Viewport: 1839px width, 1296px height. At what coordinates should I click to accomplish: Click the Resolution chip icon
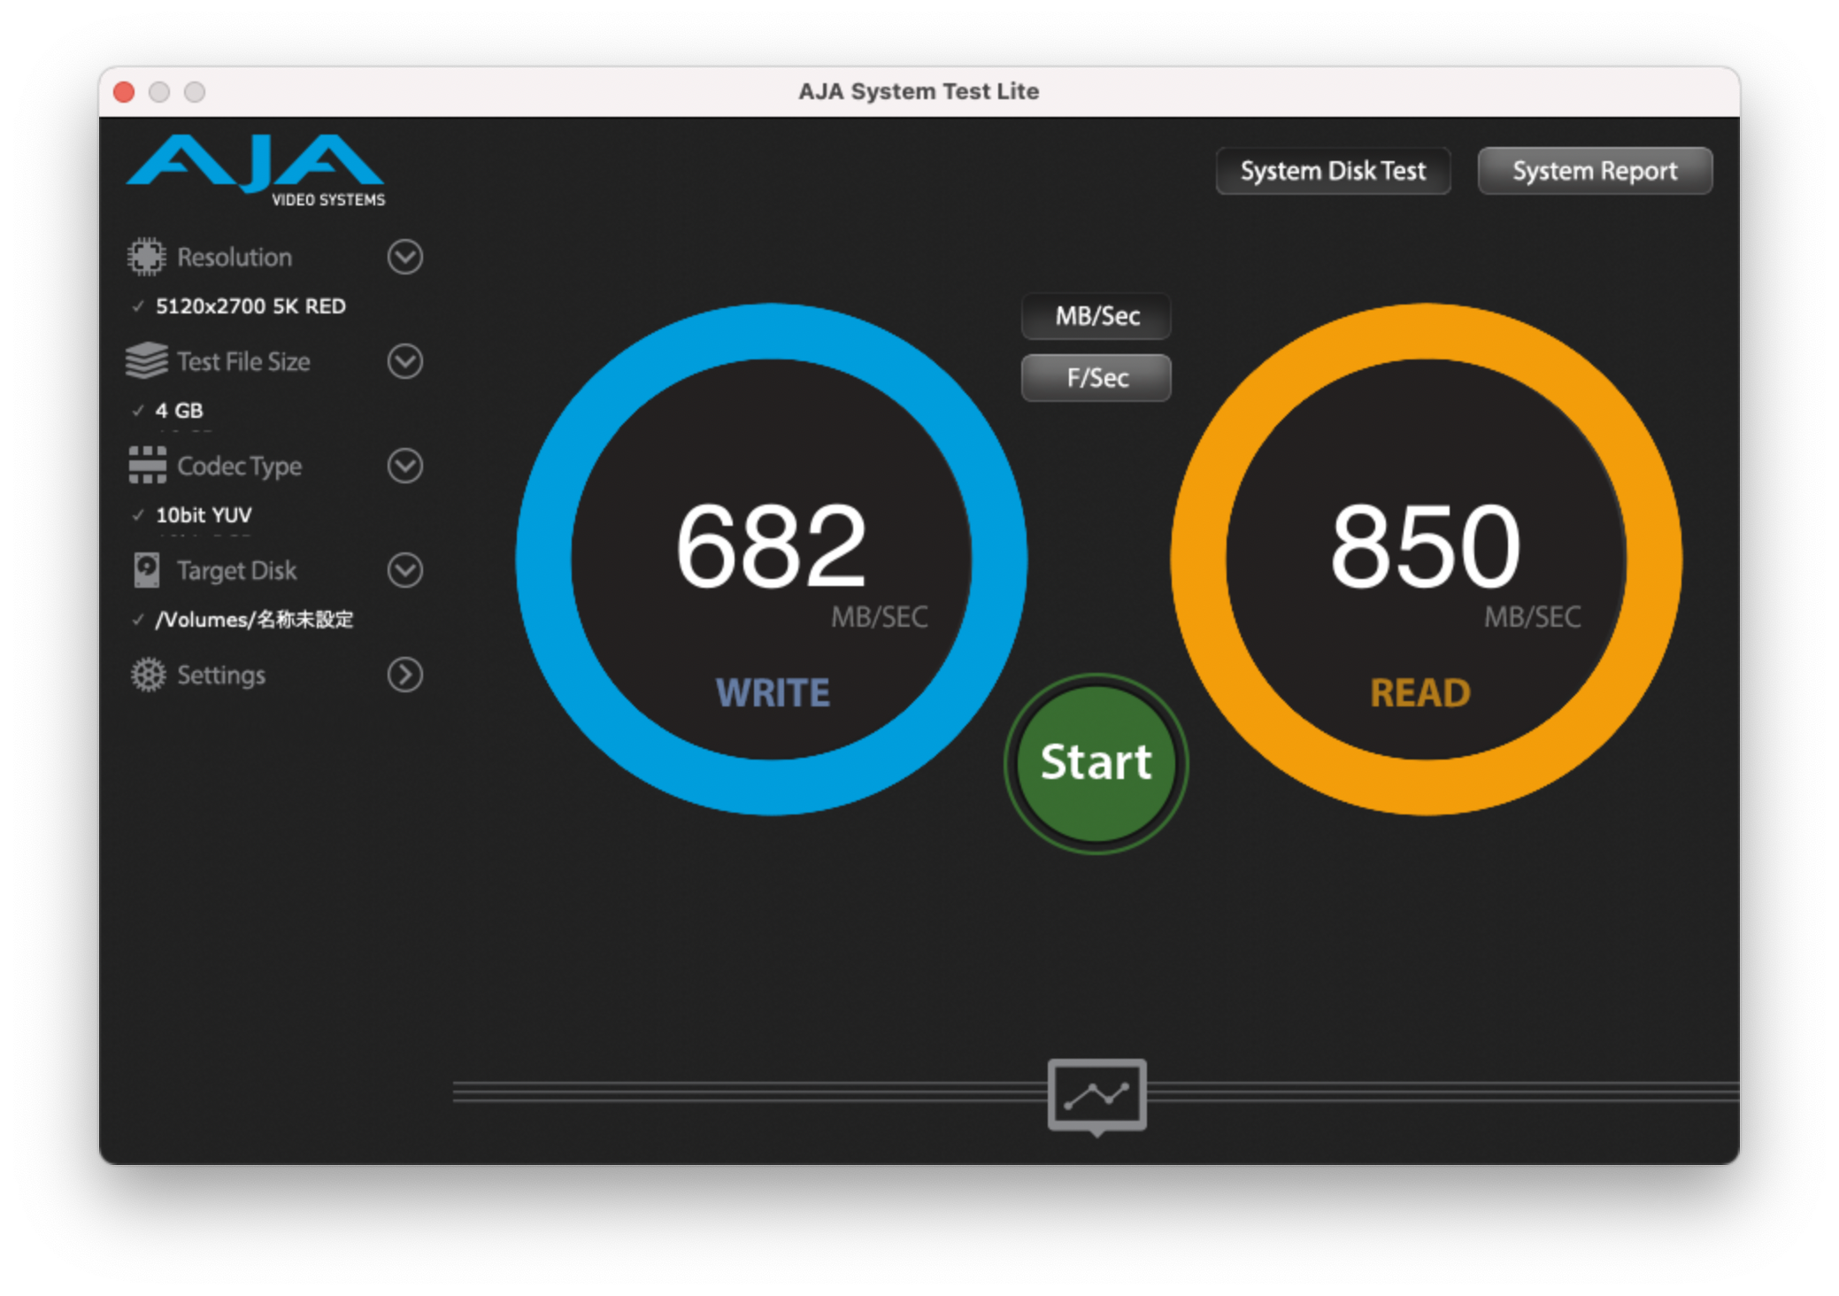[146, 257]
